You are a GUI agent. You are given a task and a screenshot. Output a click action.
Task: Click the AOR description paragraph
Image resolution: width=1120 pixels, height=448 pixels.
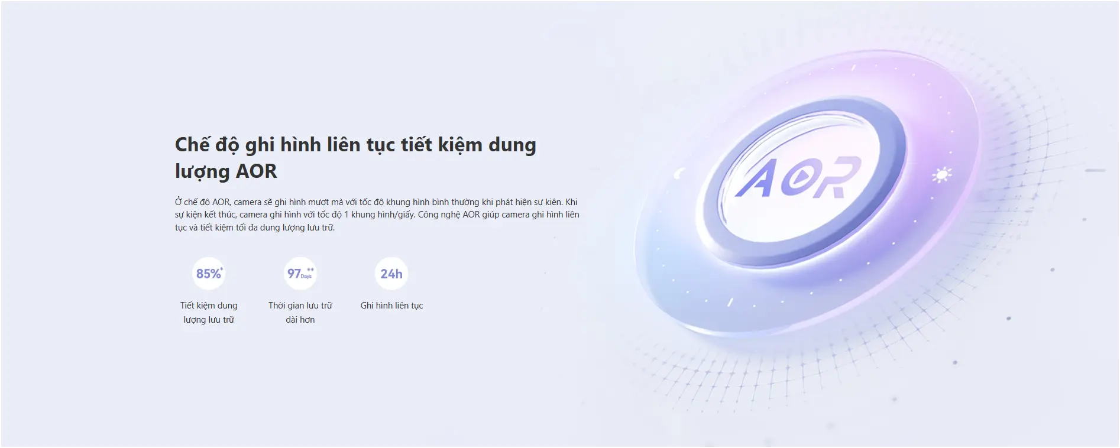[x=377, y=215]
